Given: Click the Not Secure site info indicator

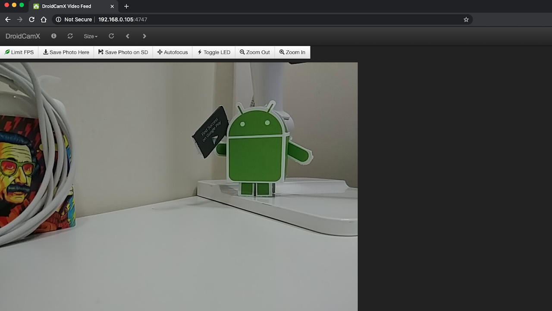Looking at the screenshot, I should click(74, 19).
